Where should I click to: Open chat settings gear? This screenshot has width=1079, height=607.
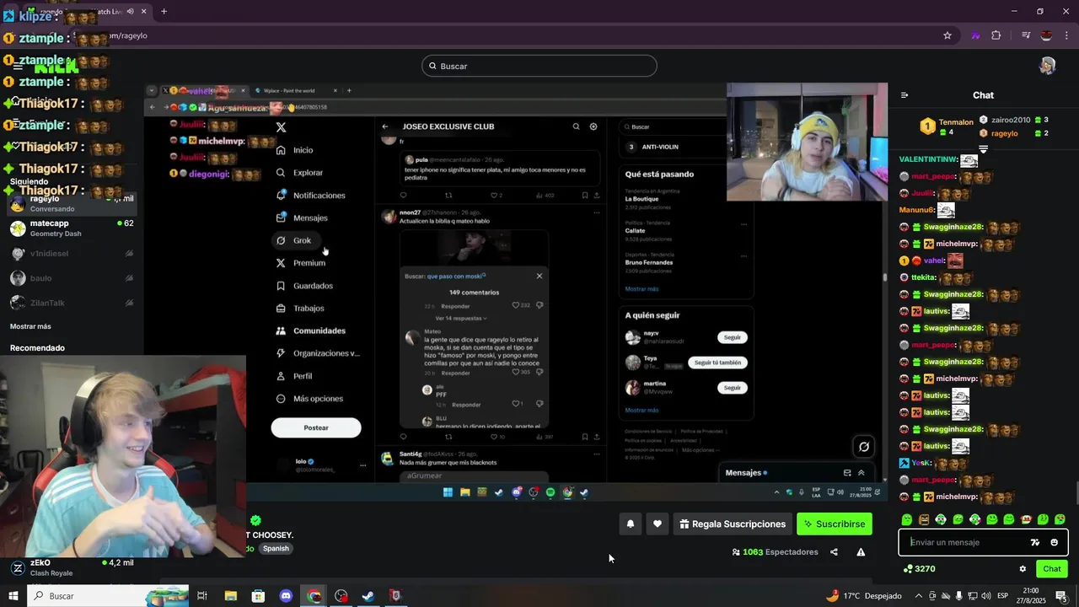[1023, 569]
